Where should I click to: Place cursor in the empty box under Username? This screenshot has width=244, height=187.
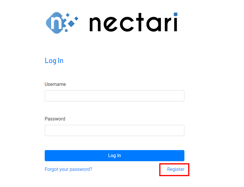tap(115, 96)
